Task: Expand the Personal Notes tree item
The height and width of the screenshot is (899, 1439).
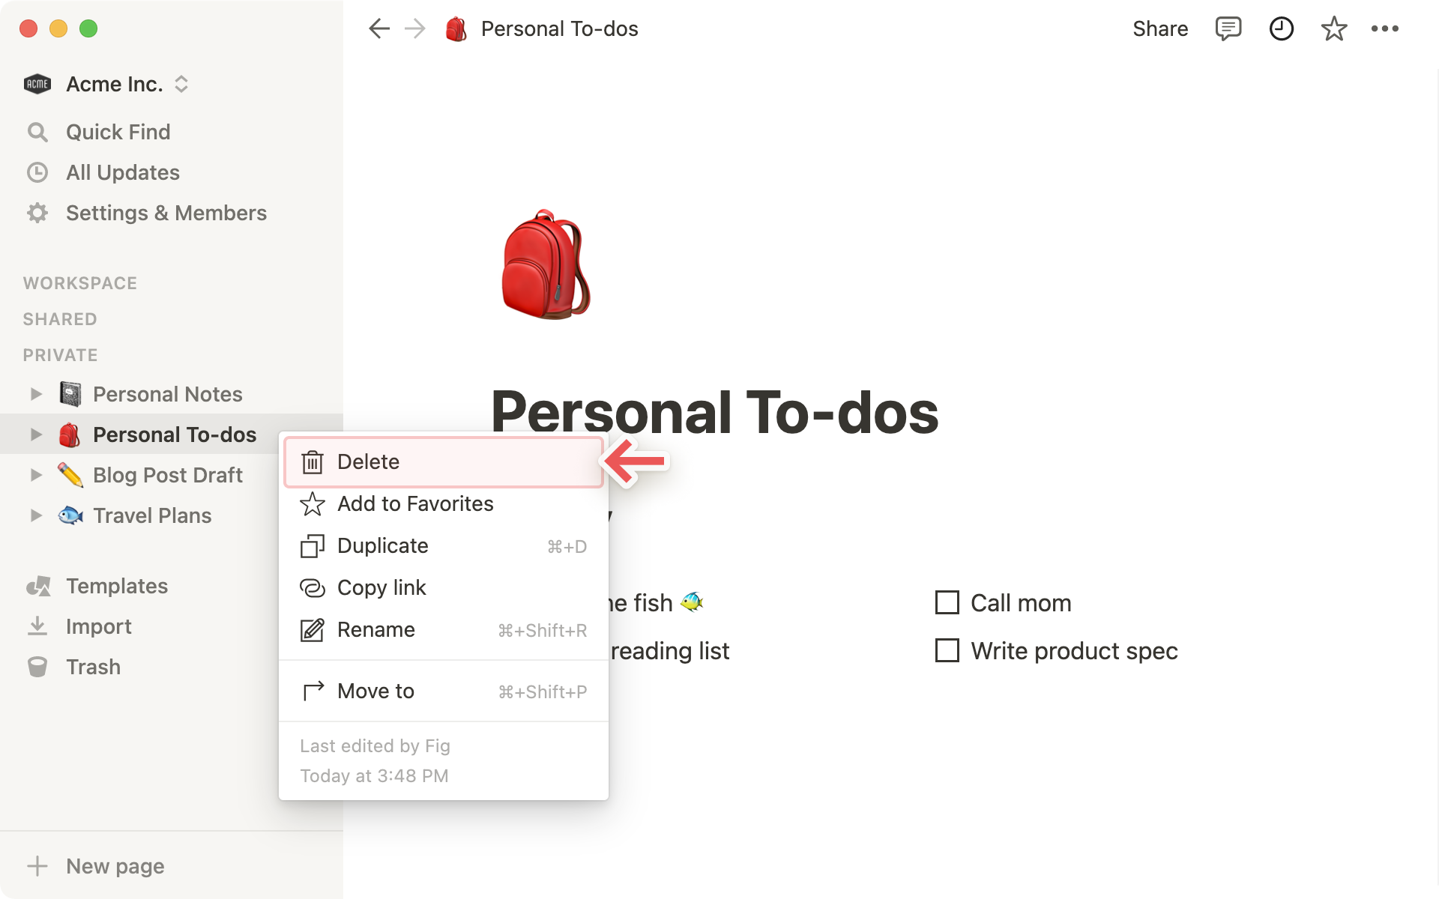Action: tap(34, 393)
